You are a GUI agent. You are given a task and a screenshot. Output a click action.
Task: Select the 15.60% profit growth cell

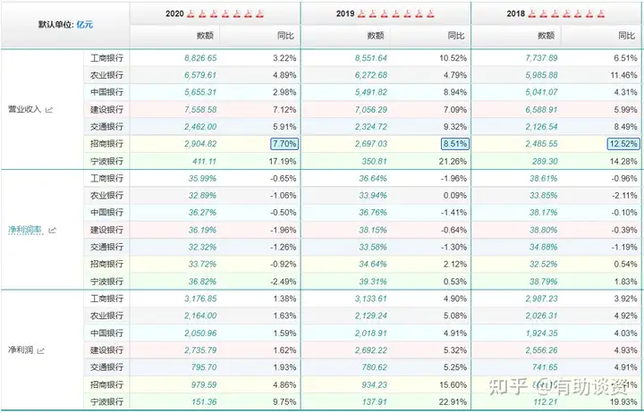click(x=453, y=385)
